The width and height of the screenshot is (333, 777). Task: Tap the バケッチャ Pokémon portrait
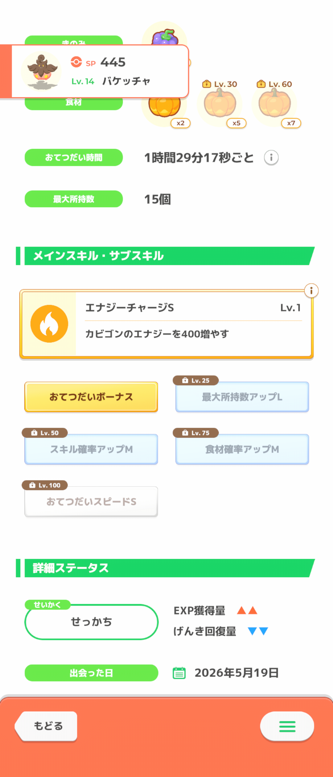coord(42,72)
